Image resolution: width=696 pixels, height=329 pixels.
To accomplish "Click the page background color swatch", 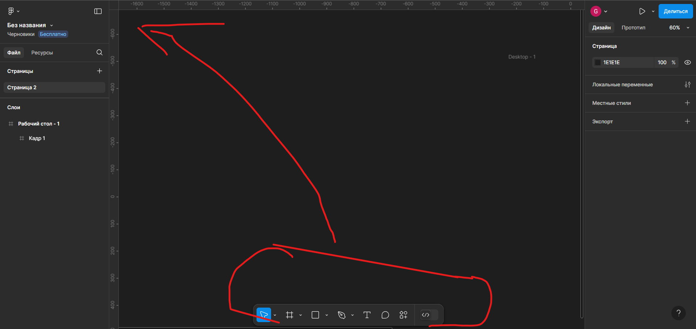I will pos(598,62).
